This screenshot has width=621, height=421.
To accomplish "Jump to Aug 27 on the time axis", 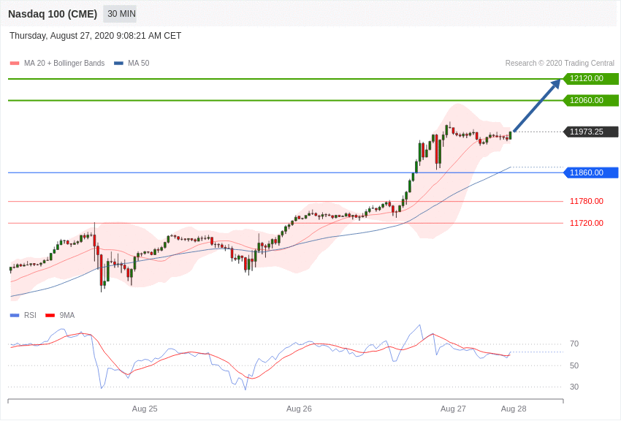I will (x=453, y=409).
